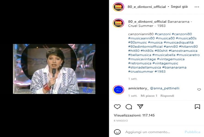Play the Bananarama video thumbnail
204x137 pixels.
[x=54, y=69]
